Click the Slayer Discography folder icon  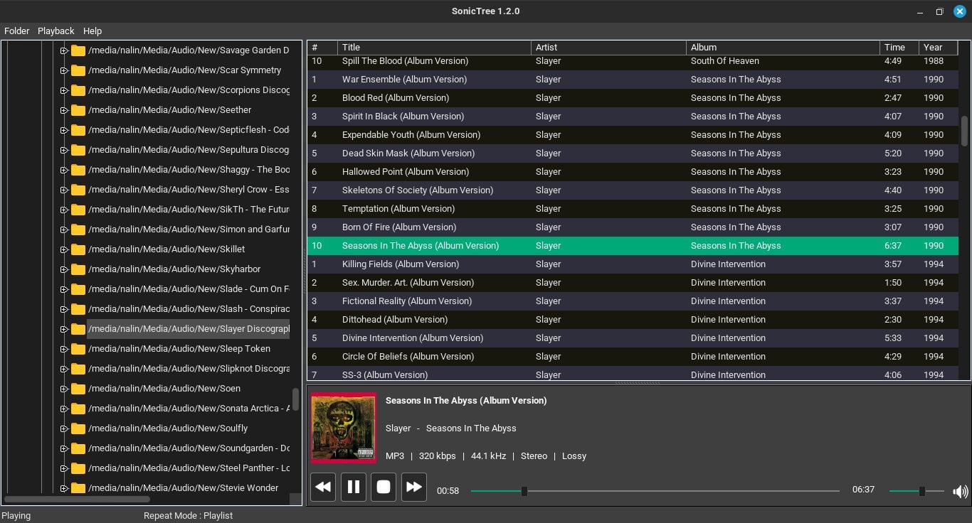(78, 329)
